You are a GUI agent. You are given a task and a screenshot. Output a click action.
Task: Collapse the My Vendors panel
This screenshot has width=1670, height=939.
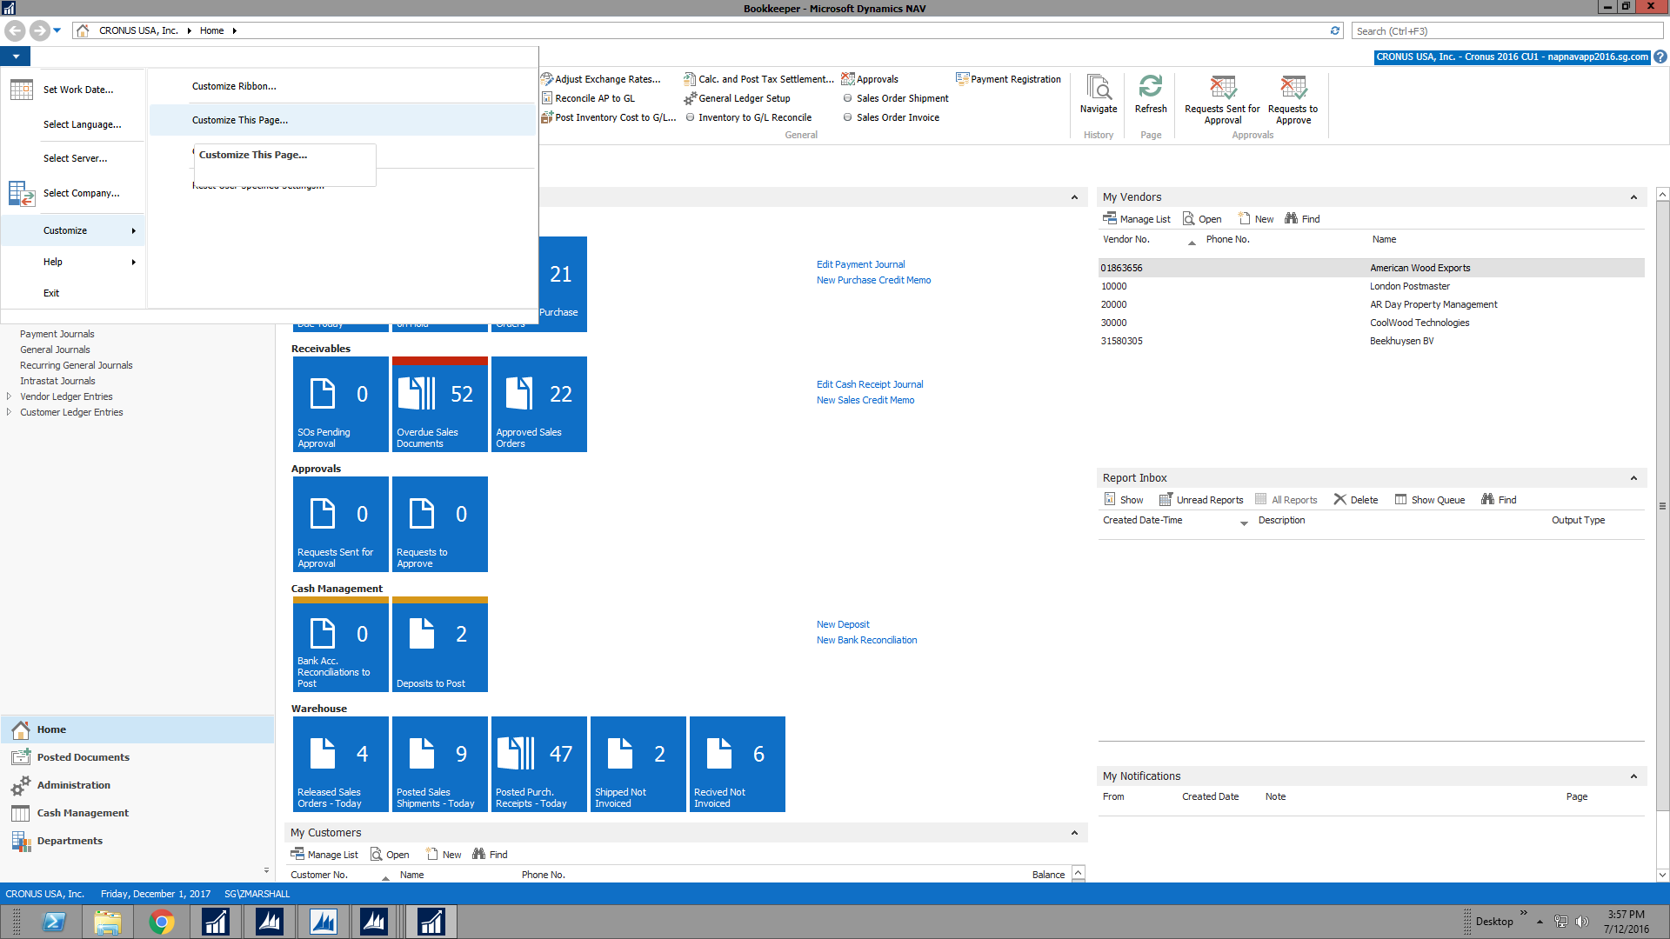coord(1633,197)
